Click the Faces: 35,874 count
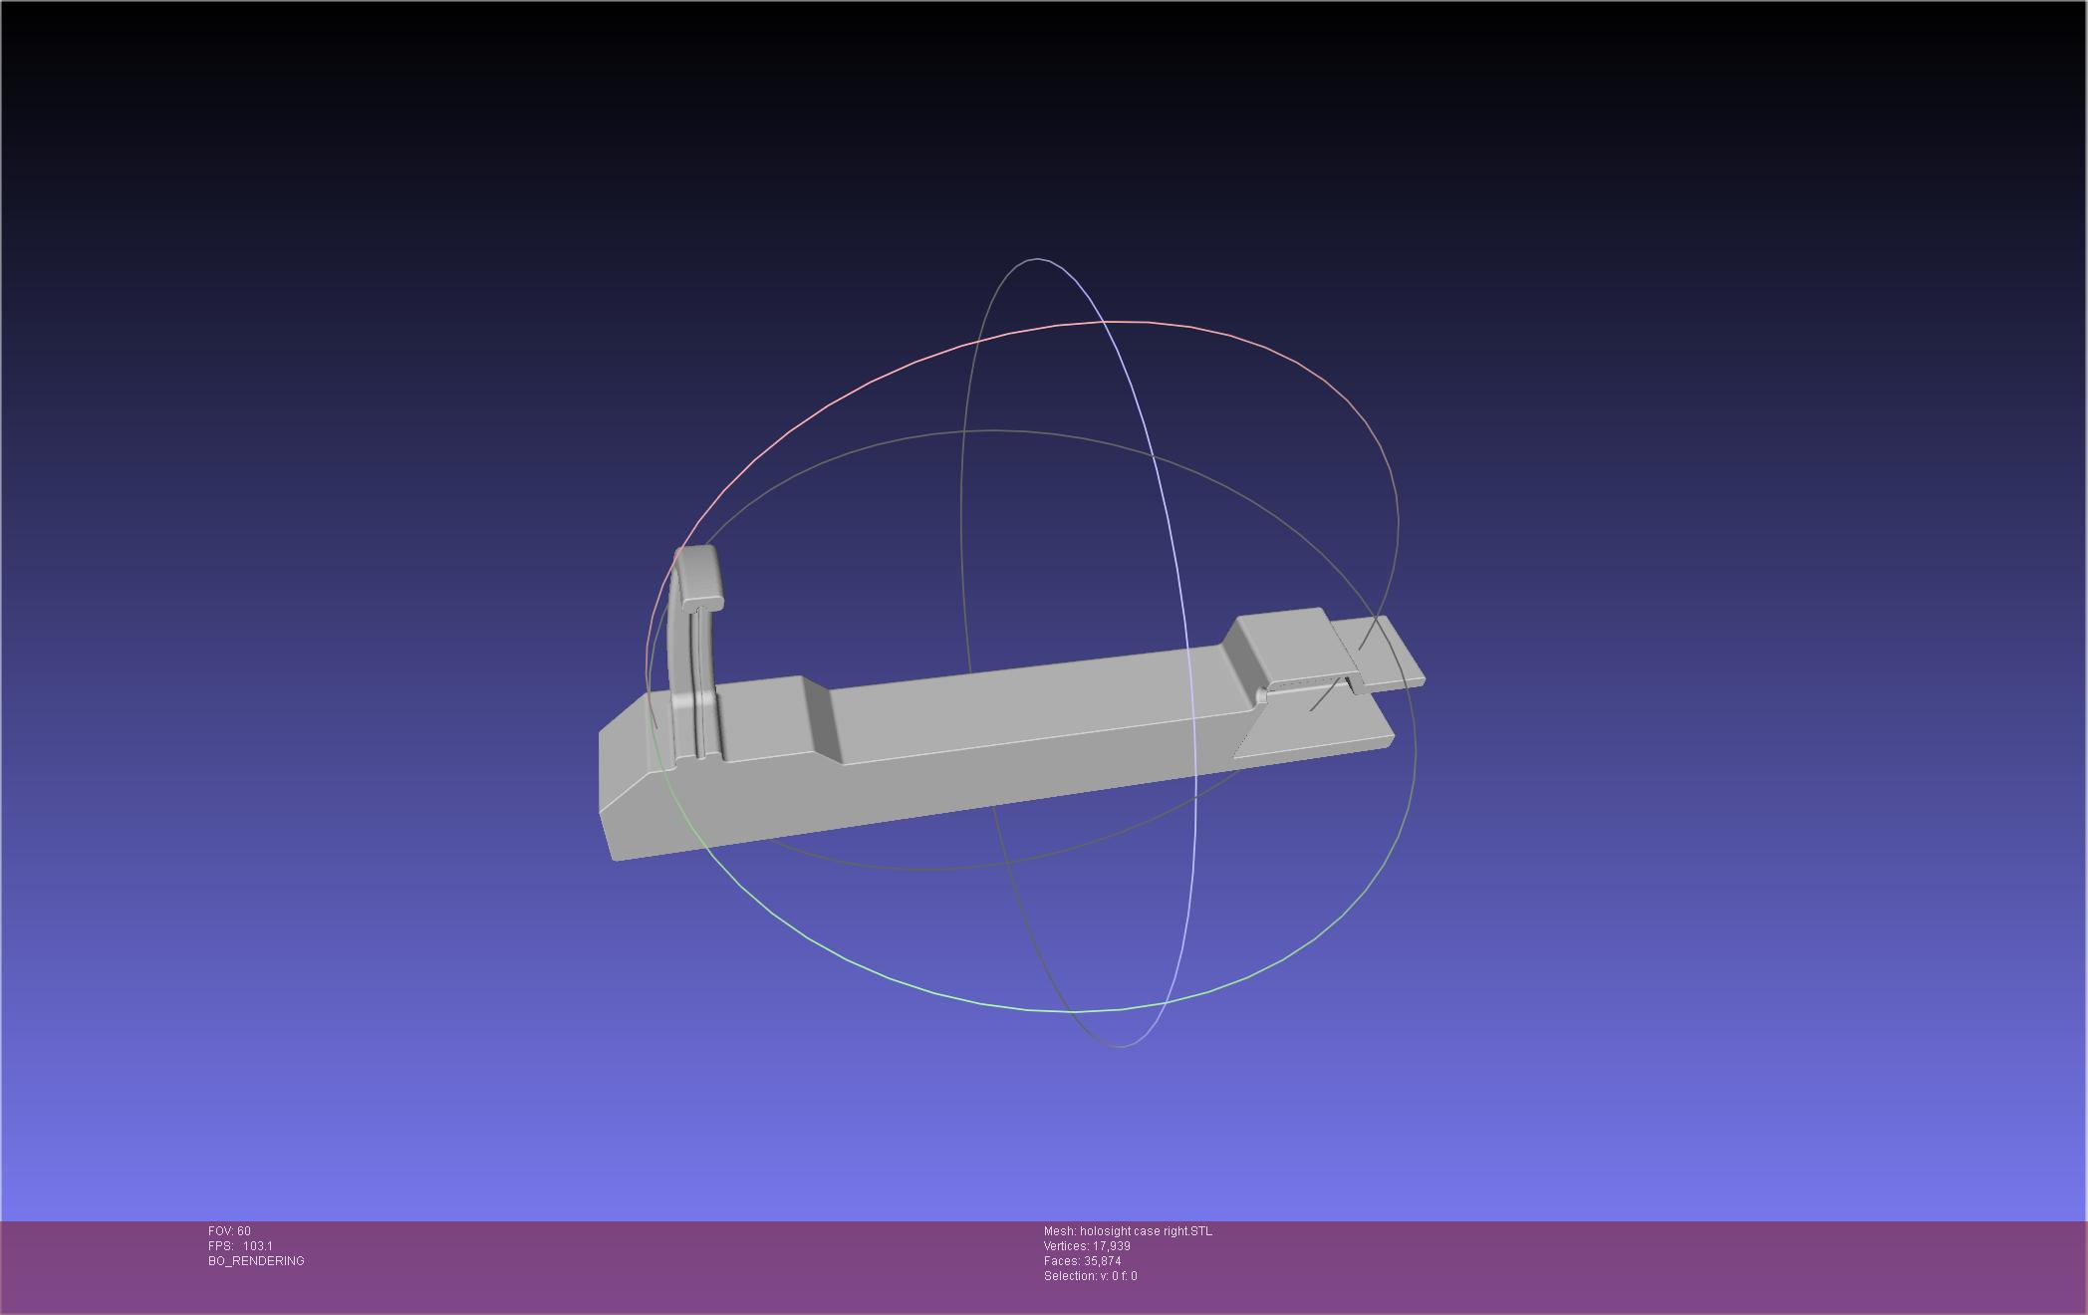 [x=1082, y=1261]
